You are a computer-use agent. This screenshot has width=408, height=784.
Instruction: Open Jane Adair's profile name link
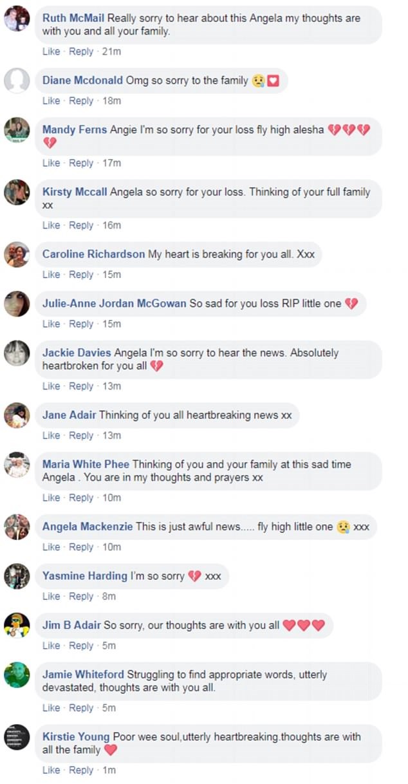[69, 415]
